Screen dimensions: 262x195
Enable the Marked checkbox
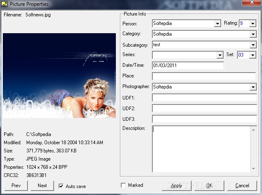[x=123, y=185]
